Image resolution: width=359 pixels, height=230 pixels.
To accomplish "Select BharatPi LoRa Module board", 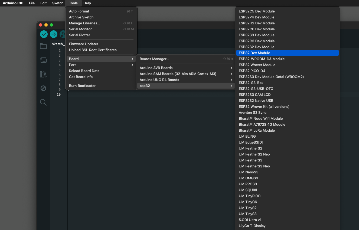I will point(288,130).
